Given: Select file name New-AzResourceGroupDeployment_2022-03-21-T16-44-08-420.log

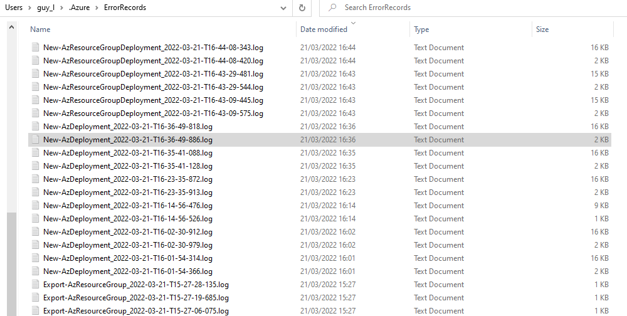Looking at the screenshot, I should coord(153,60).
